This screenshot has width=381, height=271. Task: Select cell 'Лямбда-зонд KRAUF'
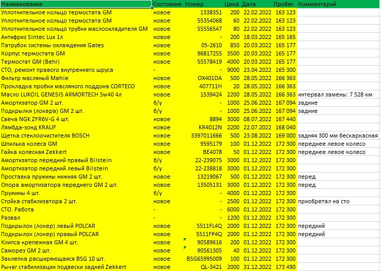(76, 127)
